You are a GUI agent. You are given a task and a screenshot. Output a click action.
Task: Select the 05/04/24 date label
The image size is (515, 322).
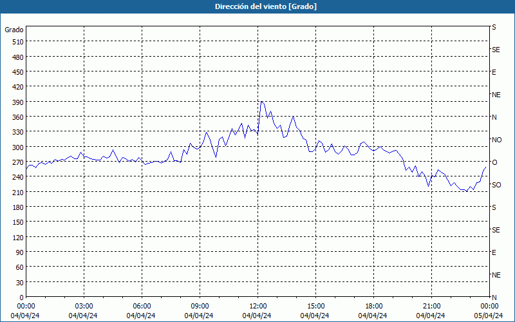point(490,316)
